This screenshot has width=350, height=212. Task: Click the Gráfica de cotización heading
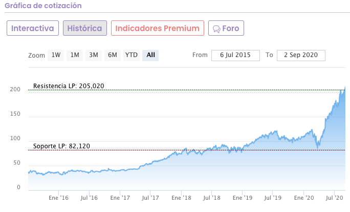point(43,6)
